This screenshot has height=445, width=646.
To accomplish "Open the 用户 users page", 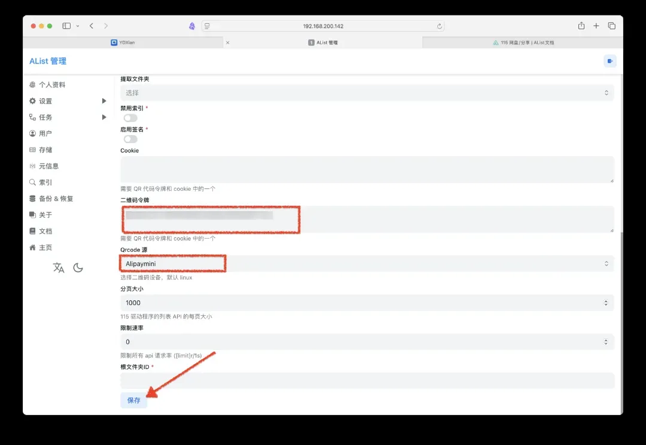I will (45, 133).
